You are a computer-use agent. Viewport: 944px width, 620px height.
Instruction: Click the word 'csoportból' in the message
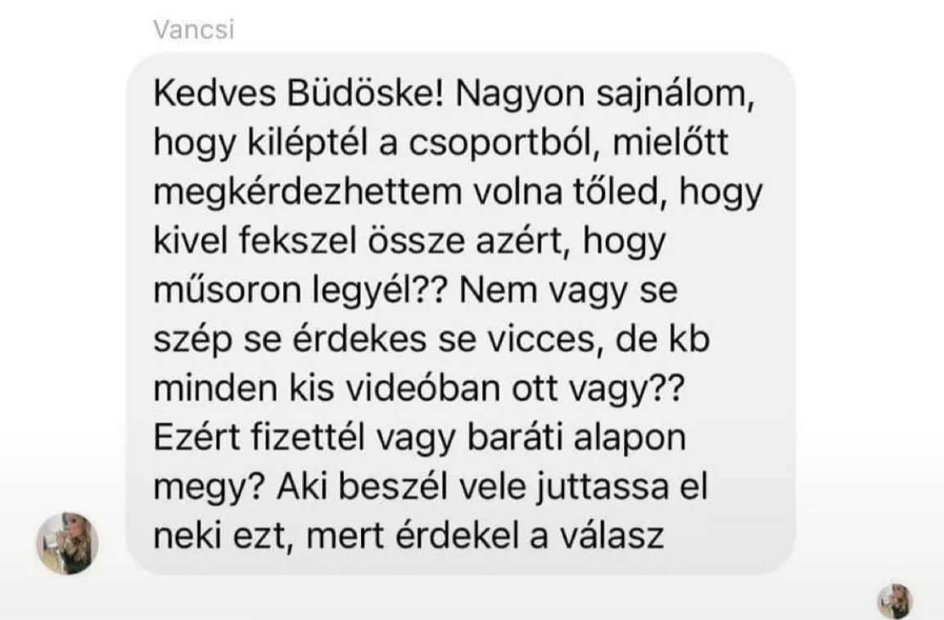(x=504, y=143)
